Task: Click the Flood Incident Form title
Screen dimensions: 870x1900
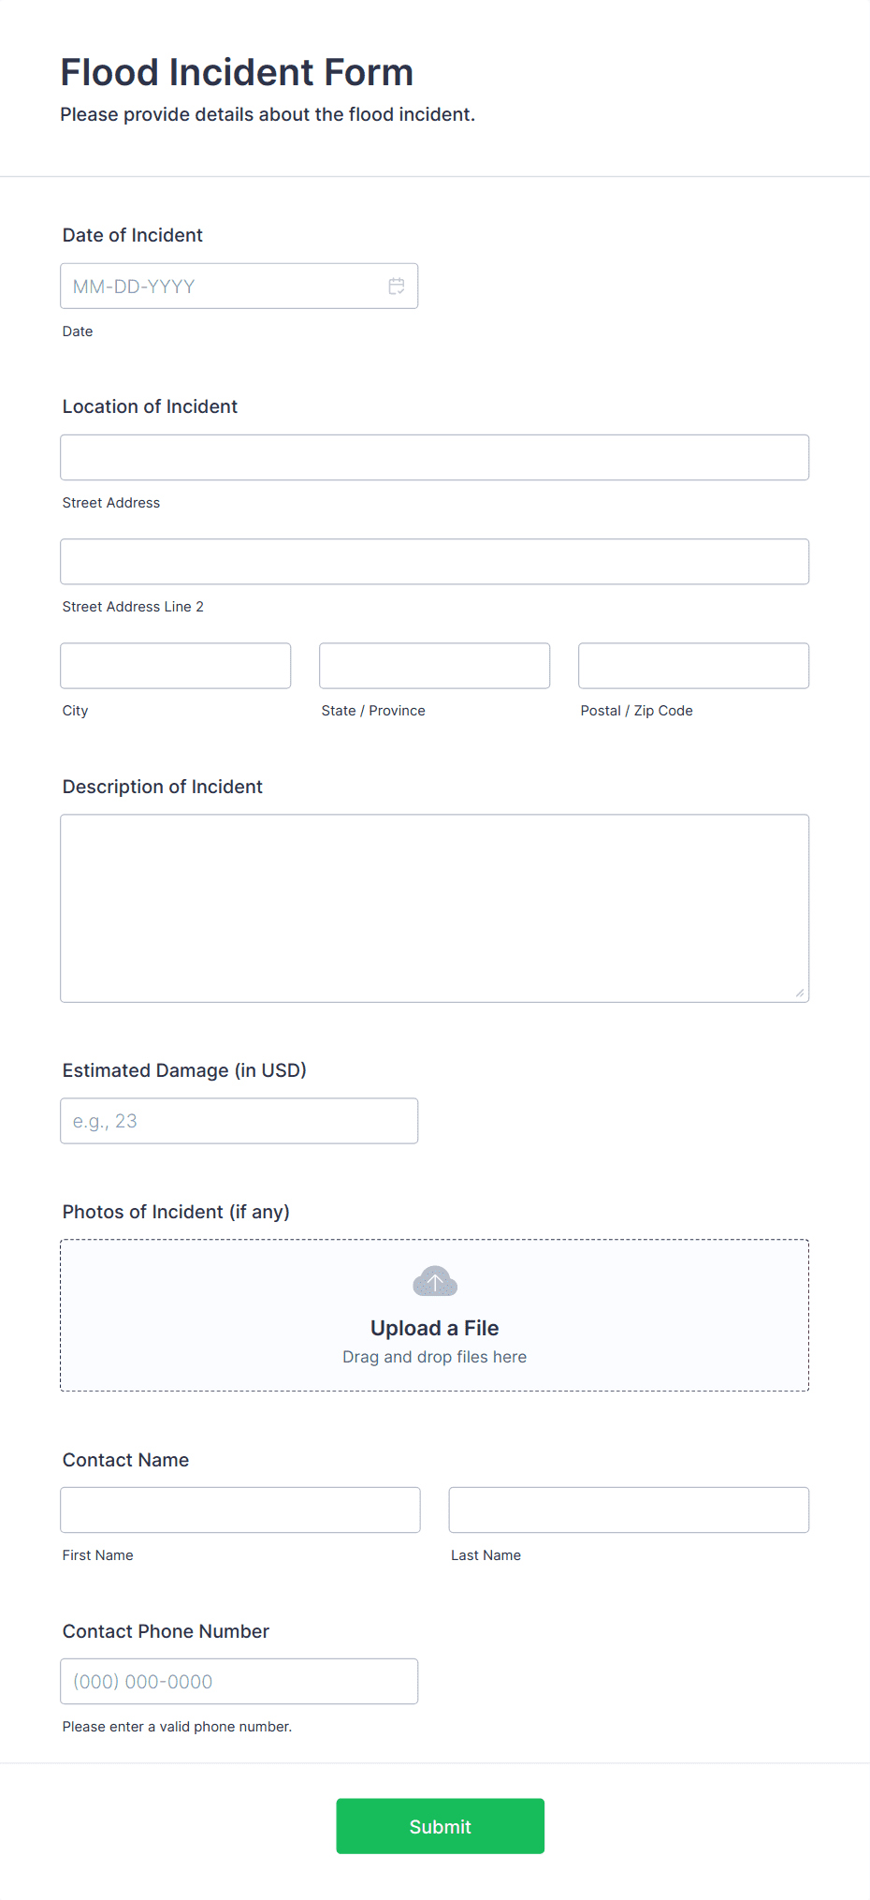Action: (x=237, y=72)
